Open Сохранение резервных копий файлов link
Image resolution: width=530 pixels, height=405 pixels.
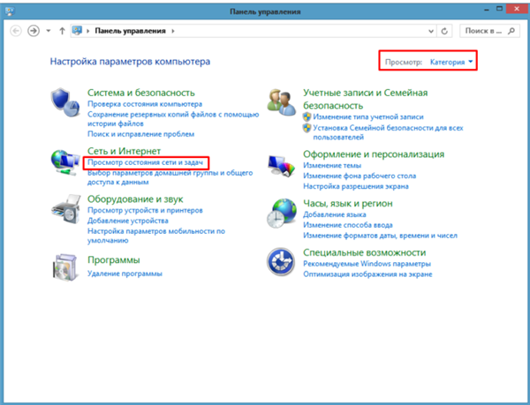(173, 119)
